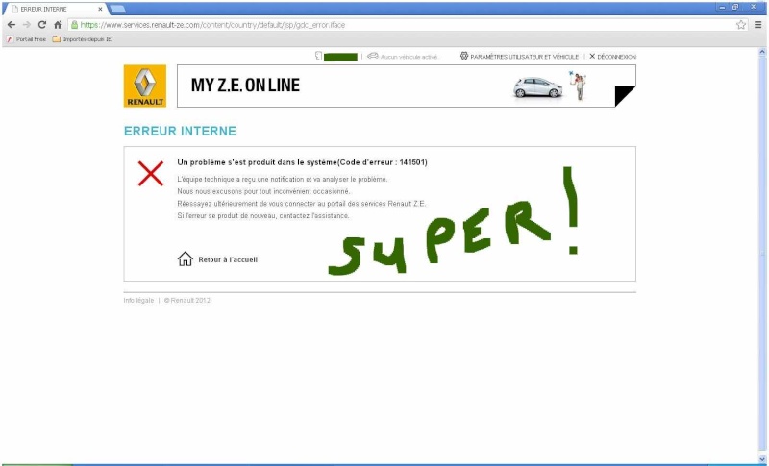Image resolution: width=769 pixels, height=466 pixels.
Task: Click the red X error icon
Action: pyautogui.click(x=151, y=174)
